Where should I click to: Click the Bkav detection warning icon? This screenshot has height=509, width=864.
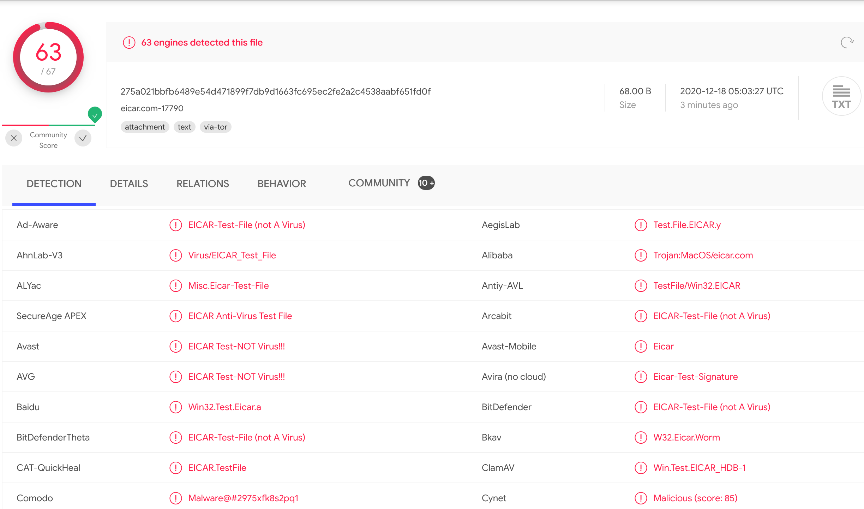tap(641, 437)
